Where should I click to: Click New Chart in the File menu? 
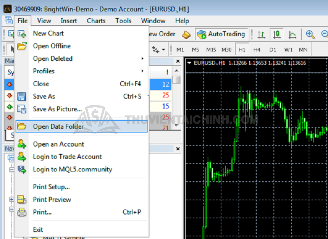(82, 34)
